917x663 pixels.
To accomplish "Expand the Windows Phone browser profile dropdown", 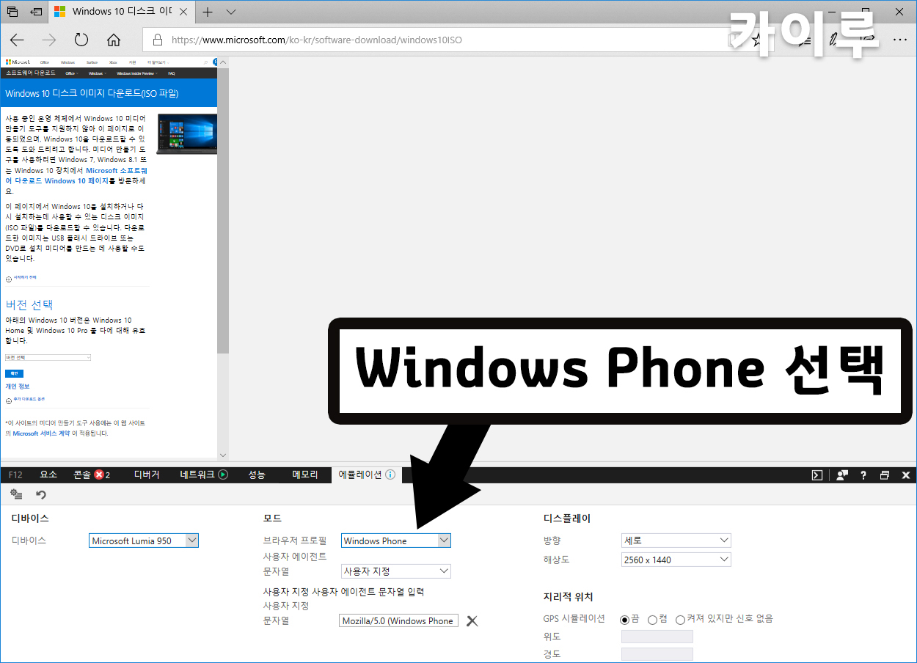I will coord(396,541).
